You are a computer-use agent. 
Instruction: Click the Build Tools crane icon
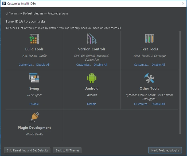click(x=34, y=39)
